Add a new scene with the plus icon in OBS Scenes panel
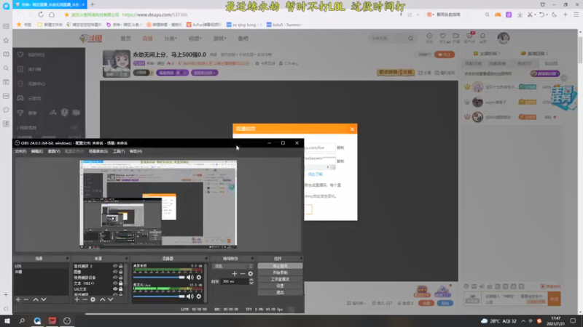The width and height of the screenshot is (583, 327). click(x=17, y=299)
